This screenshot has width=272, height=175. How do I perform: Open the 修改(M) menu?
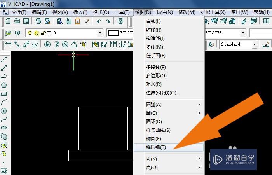[187, 12]
